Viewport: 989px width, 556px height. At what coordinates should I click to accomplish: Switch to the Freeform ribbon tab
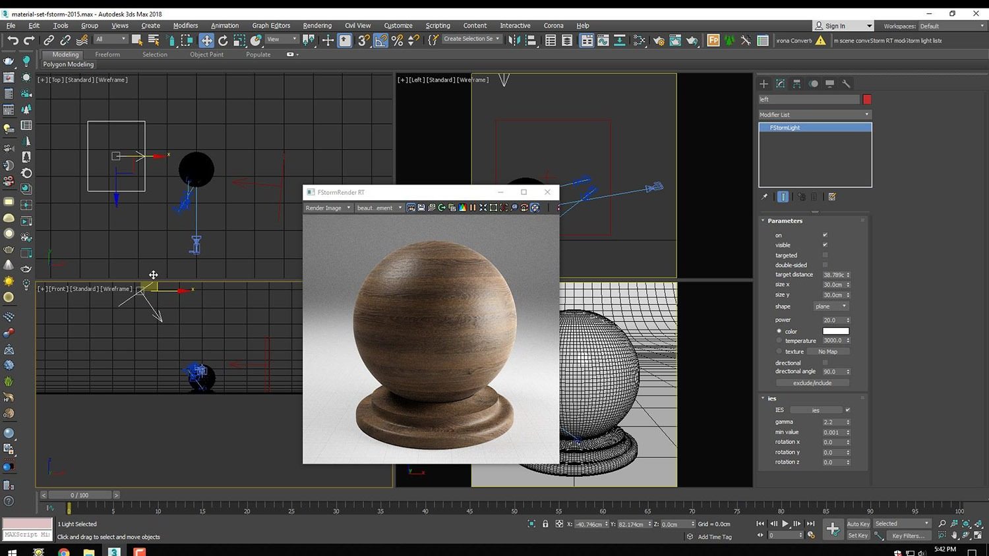[x=107, y=55]
